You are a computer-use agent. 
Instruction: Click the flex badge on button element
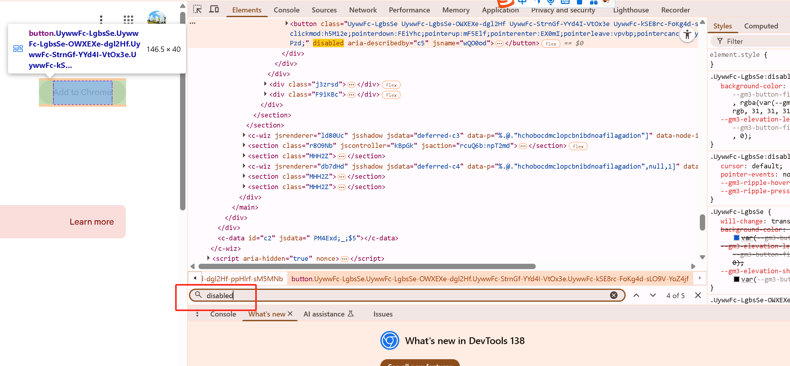551,44
